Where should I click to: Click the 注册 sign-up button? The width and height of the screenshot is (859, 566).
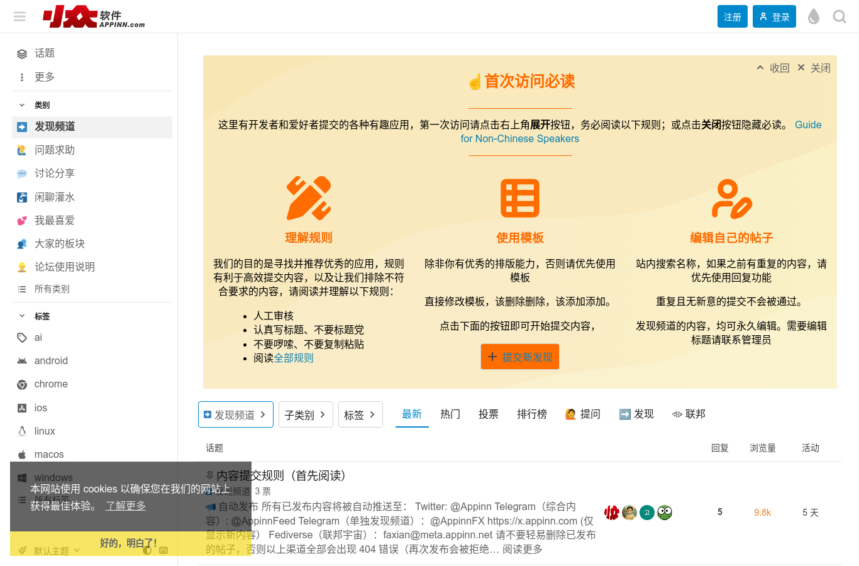pyautogui.click(x=733, y=16)
